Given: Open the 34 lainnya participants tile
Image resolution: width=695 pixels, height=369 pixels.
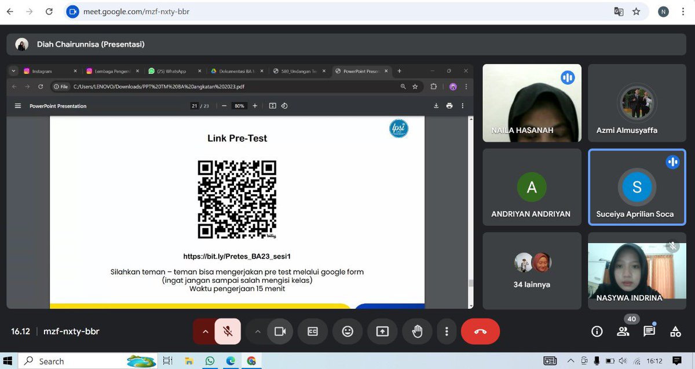Looking at the screenshot, I should click(532, 271).
